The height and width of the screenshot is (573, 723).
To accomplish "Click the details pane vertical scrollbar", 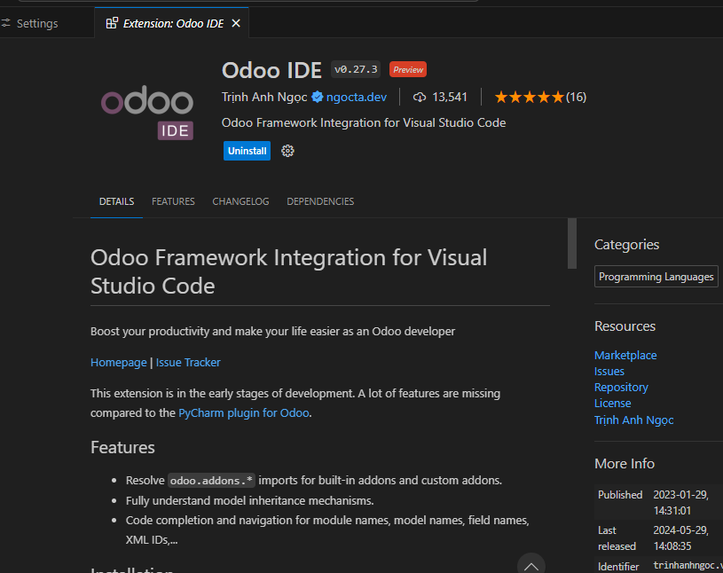I will pos(572,243).
